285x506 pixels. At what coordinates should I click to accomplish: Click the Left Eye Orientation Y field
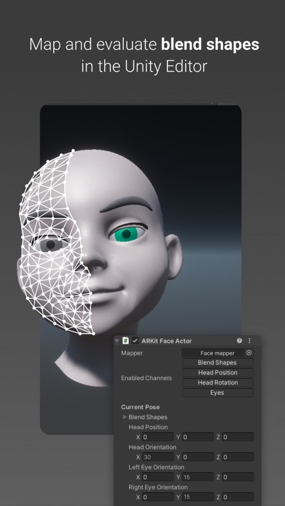[198, 477]
